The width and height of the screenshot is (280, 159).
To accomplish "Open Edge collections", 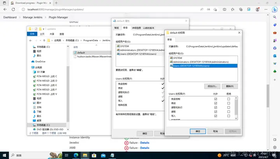I will point(241,9).
